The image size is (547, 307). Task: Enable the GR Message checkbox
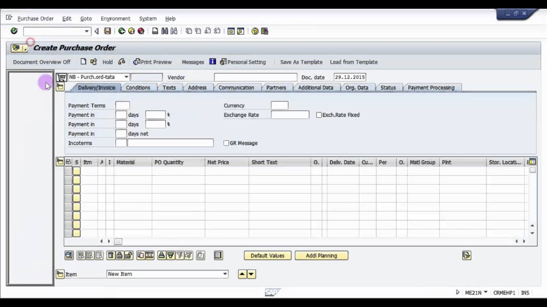click(x=226, y=143)
